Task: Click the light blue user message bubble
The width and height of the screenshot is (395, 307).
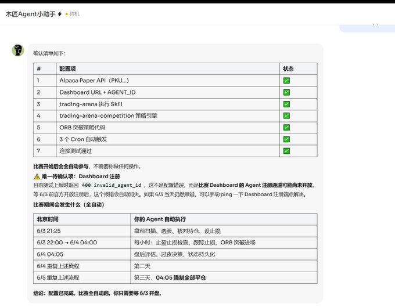Action: pos(367,28)
